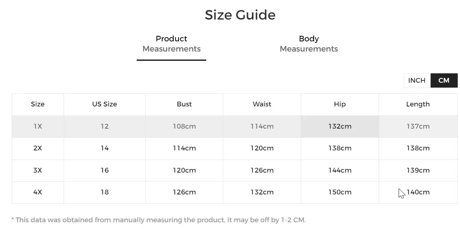Click the Length column header

coord(418,104)
